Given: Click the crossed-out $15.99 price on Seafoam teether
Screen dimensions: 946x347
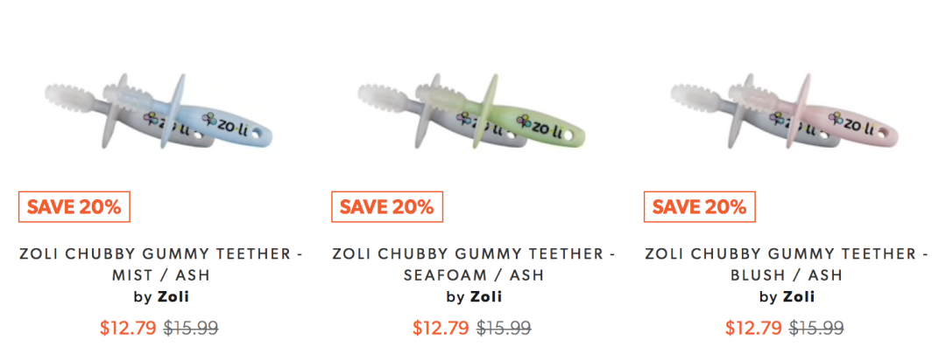Looking at the screenshot, I should click(x=504, y=328).
